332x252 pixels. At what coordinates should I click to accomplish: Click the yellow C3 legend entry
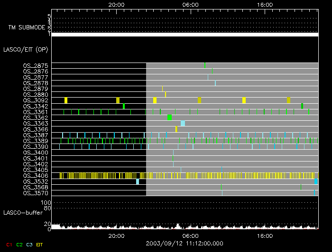click(x=29, y=244)
